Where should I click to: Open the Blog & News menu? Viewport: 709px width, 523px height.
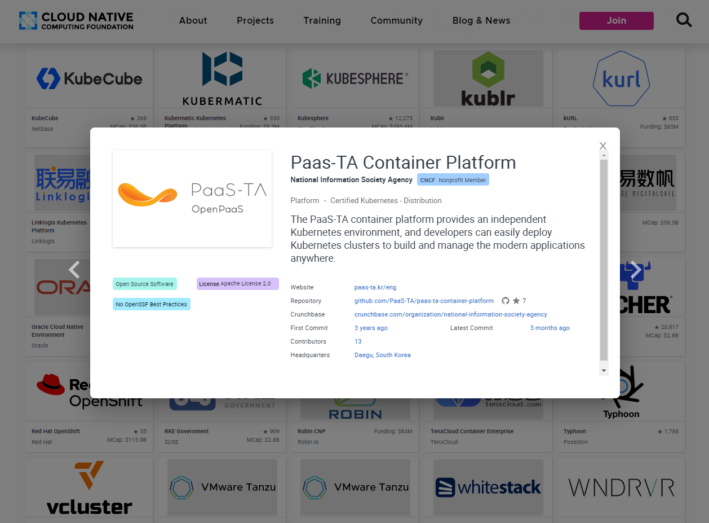coord(481,20)
